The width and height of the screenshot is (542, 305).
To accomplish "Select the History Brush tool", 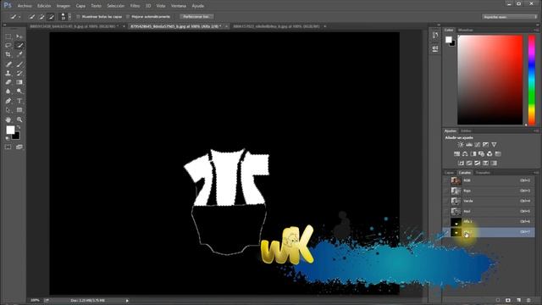I will (19, 73).
